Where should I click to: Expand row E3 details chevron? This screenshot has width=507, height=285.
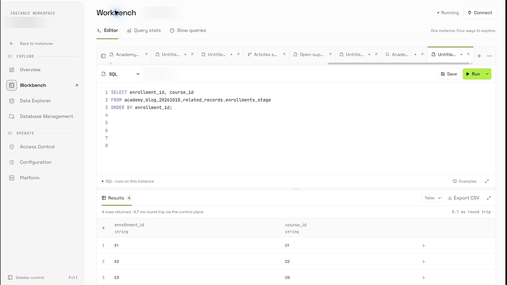(424, 278)
